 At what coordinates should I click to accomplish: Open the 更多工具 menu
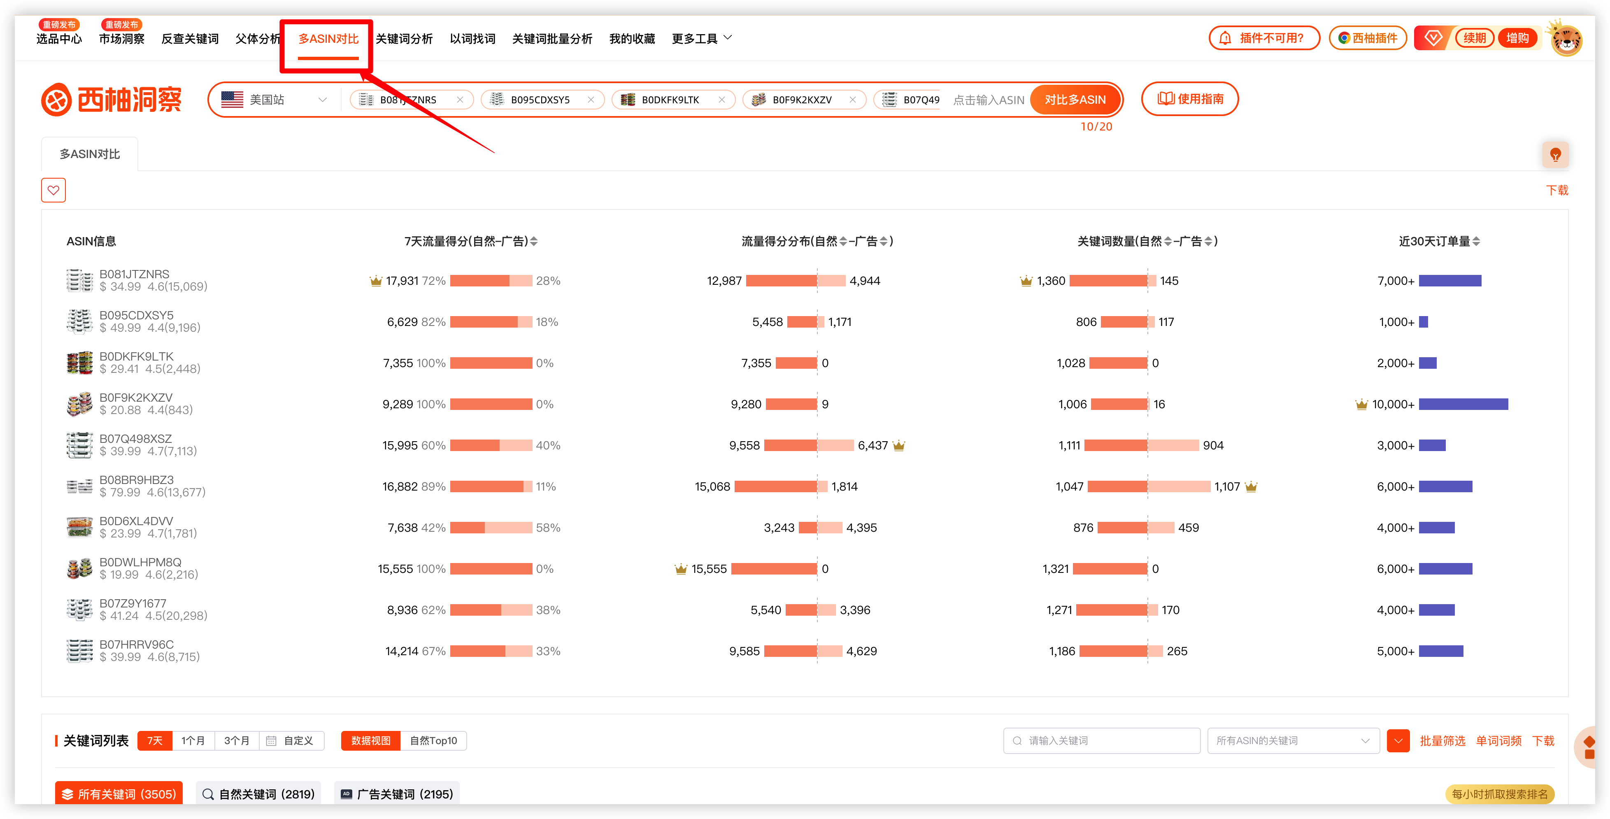pyautogui.click(x=702, y=39)
